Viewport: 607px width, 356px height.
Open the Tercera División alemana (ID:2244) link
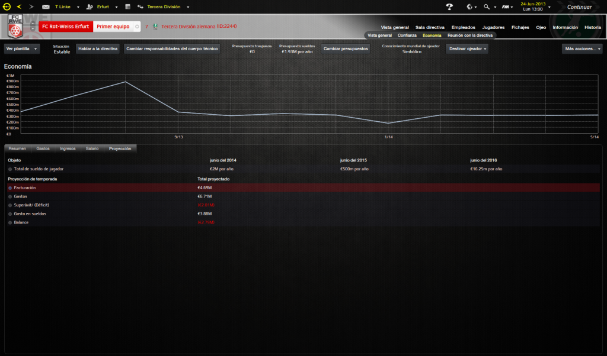click(199, 27)
